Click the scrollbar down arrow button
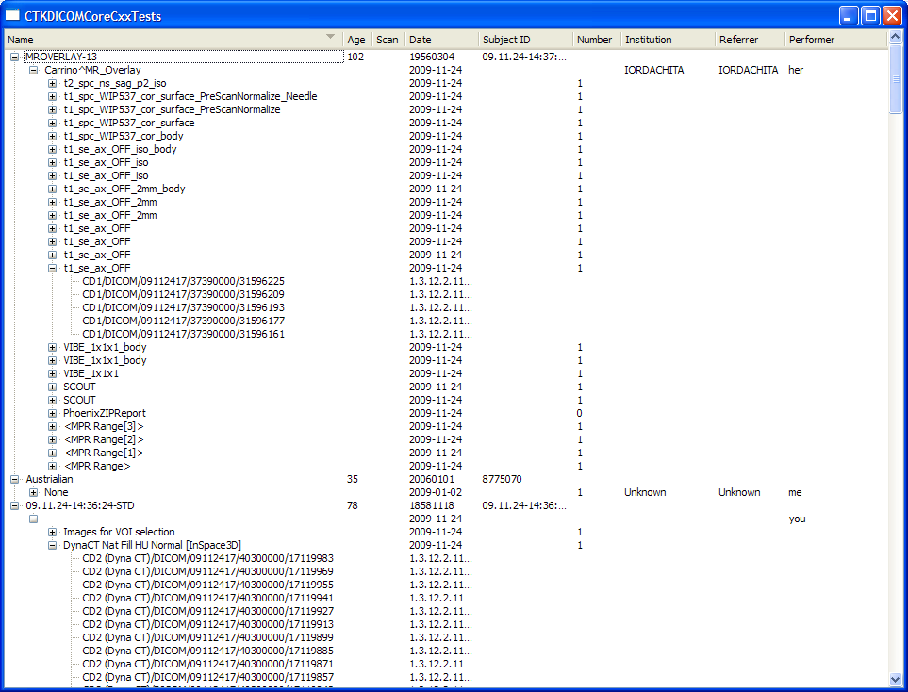Image resolution: width=908 pixels, height=692 pixels. click(896, 679)
